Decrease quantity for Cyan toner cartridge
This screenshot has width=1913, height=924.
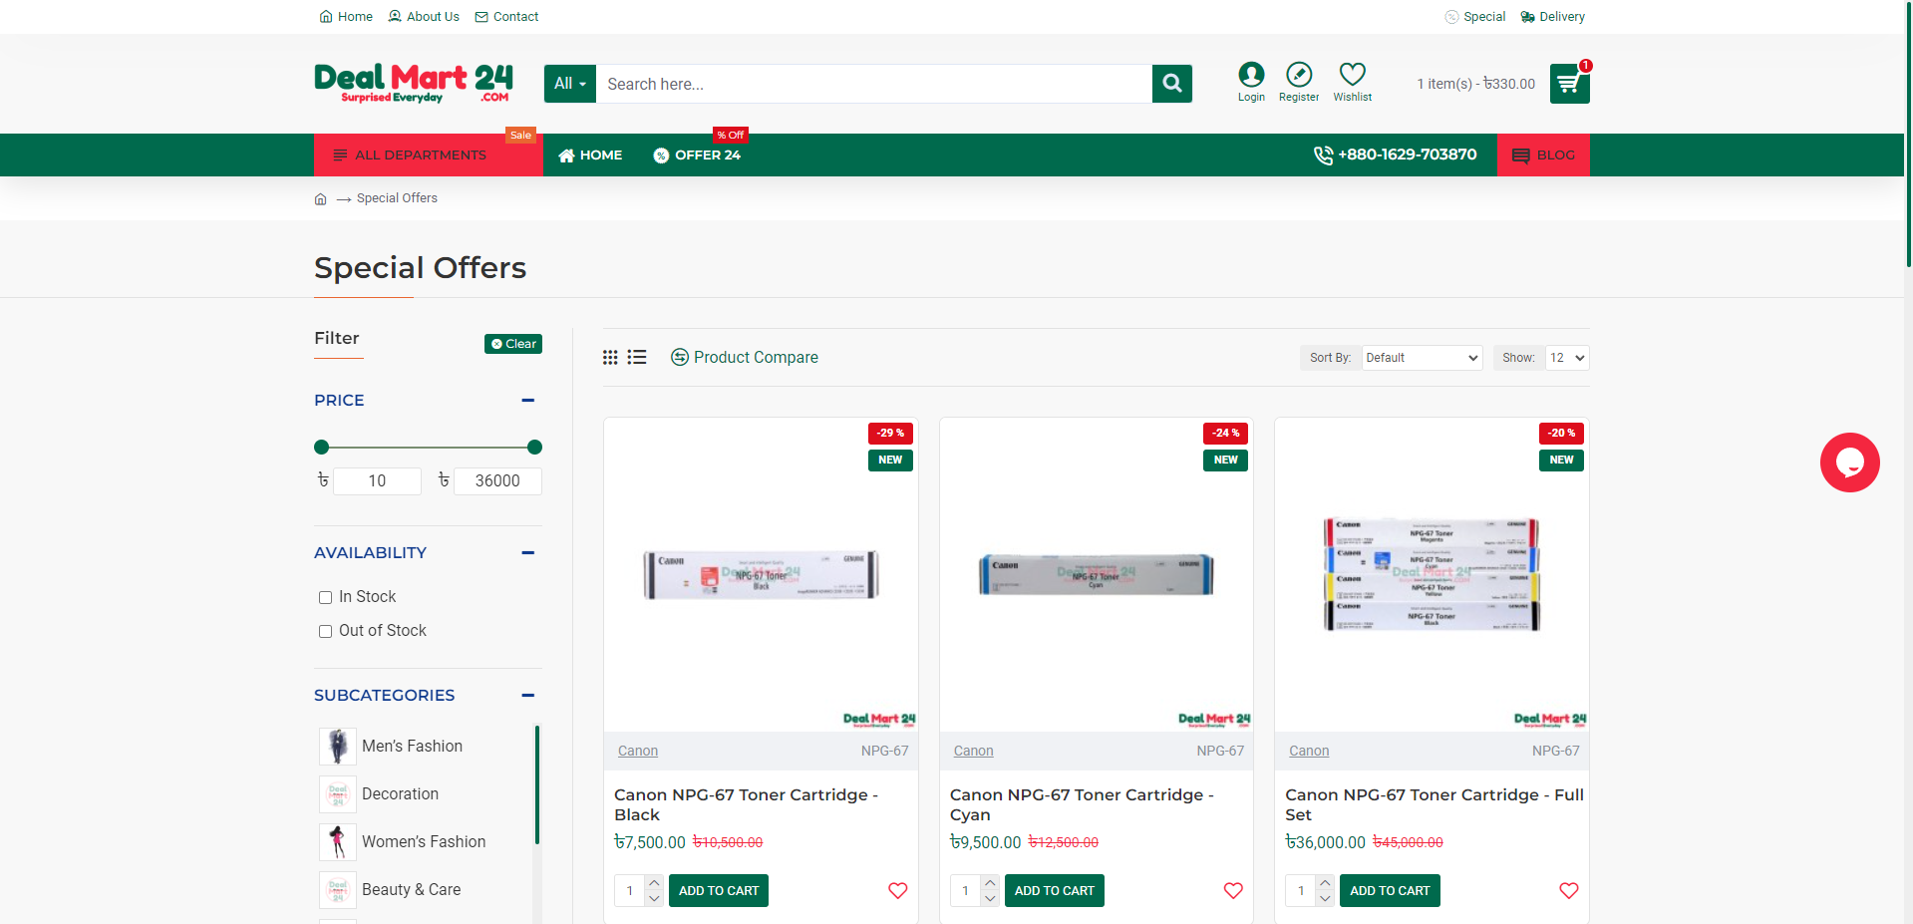[990, 898]
